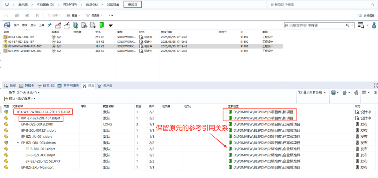
Task: Click the delete trash icon in Explorer toolbar
Action: (x=37, y=15)
